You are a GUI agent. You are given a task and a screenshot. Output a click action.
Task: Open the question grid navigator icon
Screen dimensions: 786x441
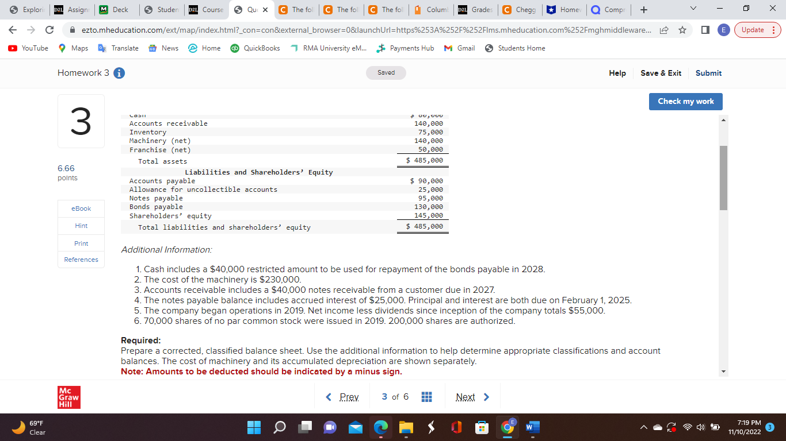426,397
